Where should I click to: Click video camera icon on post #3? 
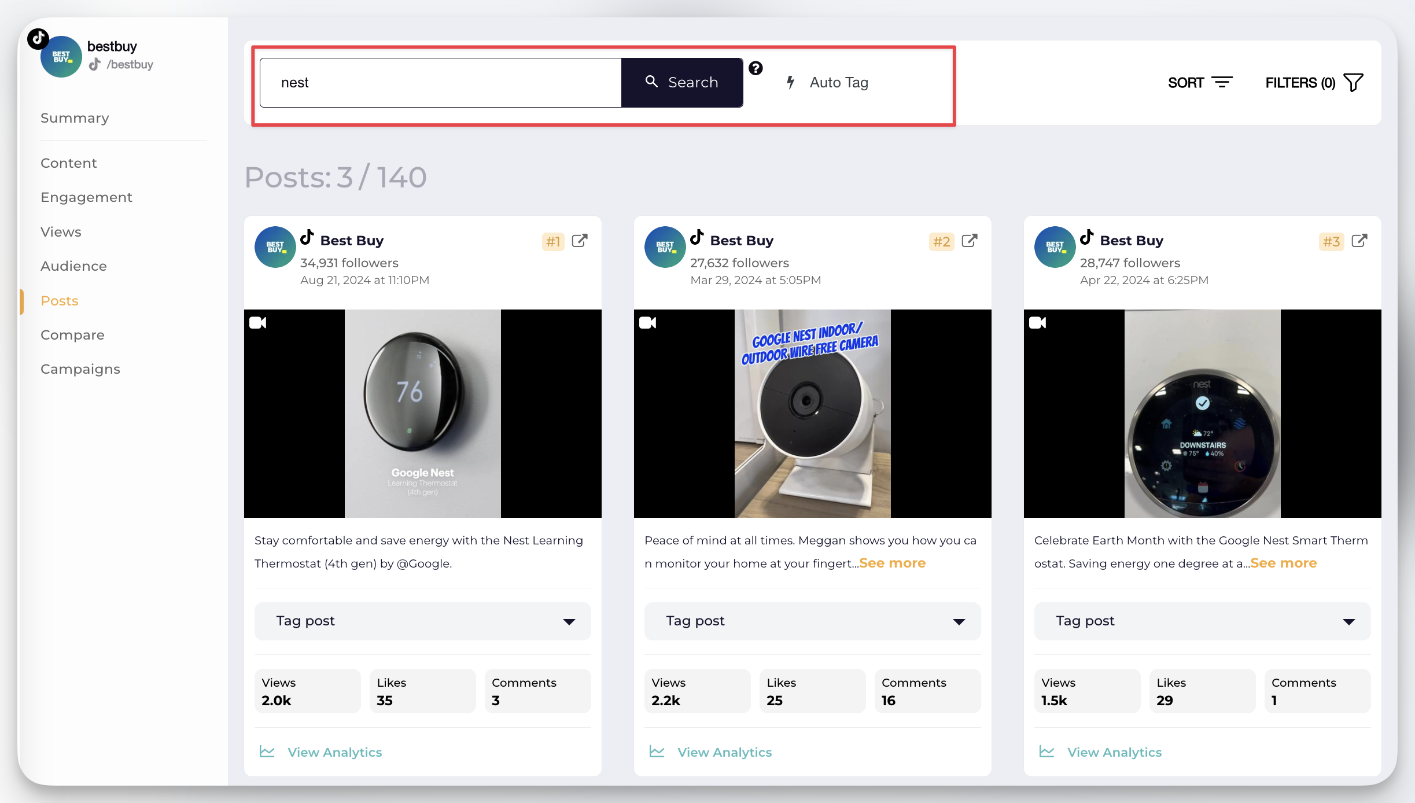(x=1037, y=322)
